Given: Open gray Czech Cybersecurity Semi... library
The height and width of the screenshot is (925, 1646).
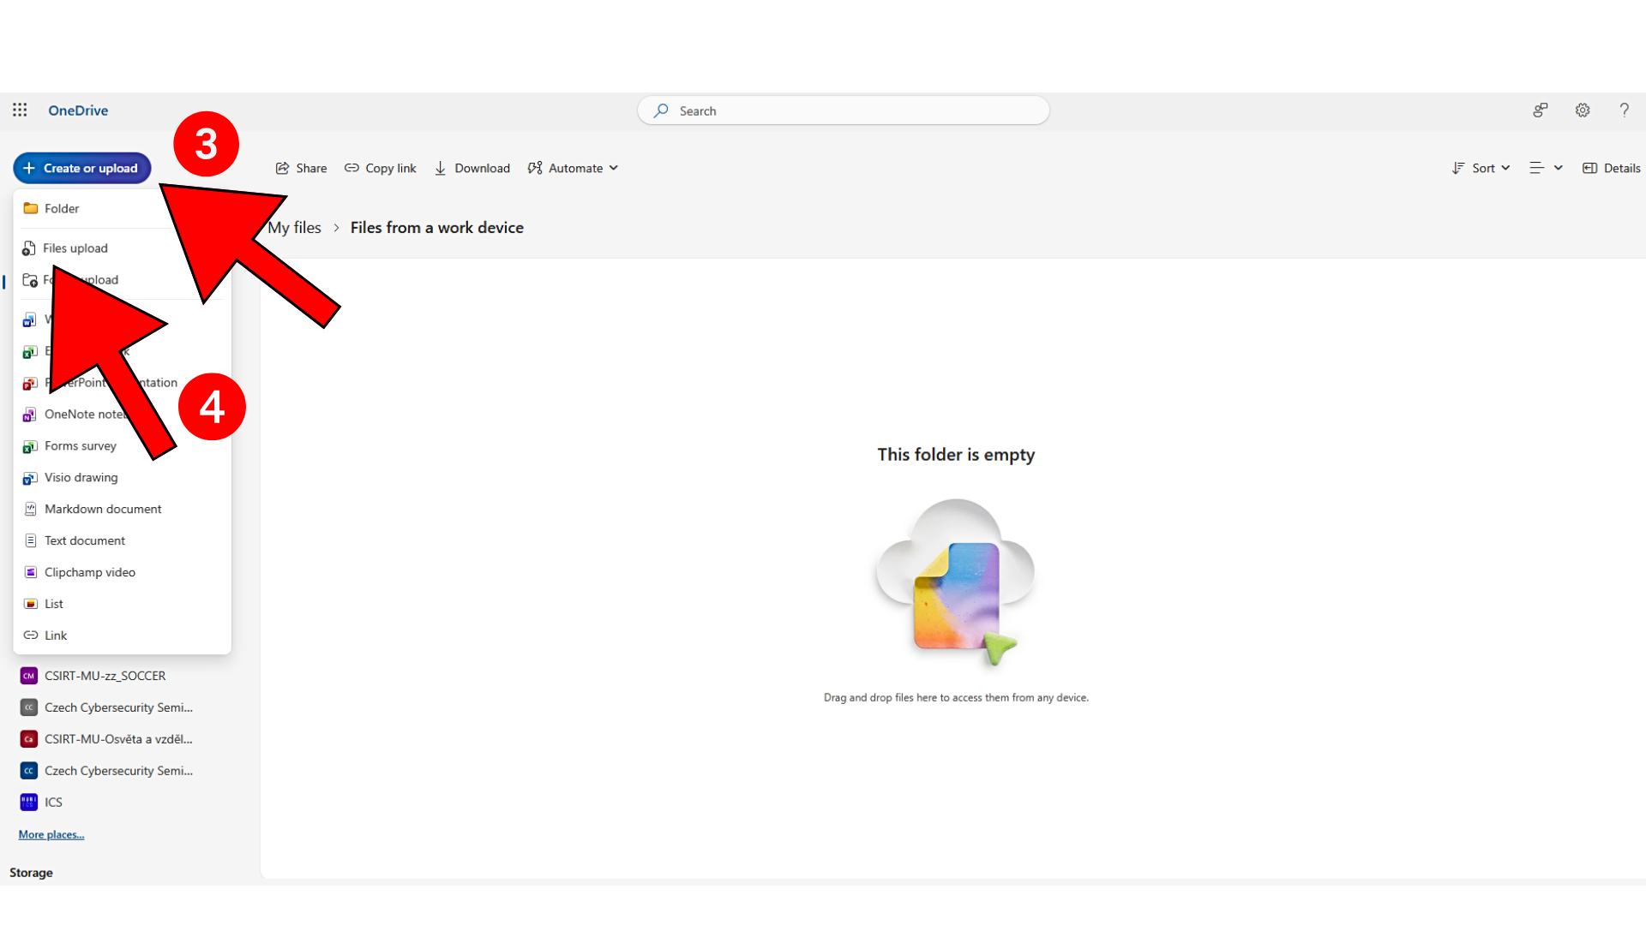Looking at the screenshot, I should click(x=107, y=707).
